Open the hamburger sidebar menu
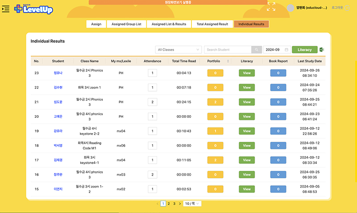 [x=6, y=8]
